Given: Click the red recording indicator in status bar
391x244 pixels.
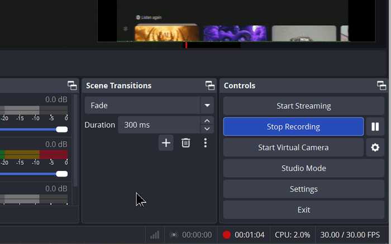Looking at the screenshot, I should (227, 235).
